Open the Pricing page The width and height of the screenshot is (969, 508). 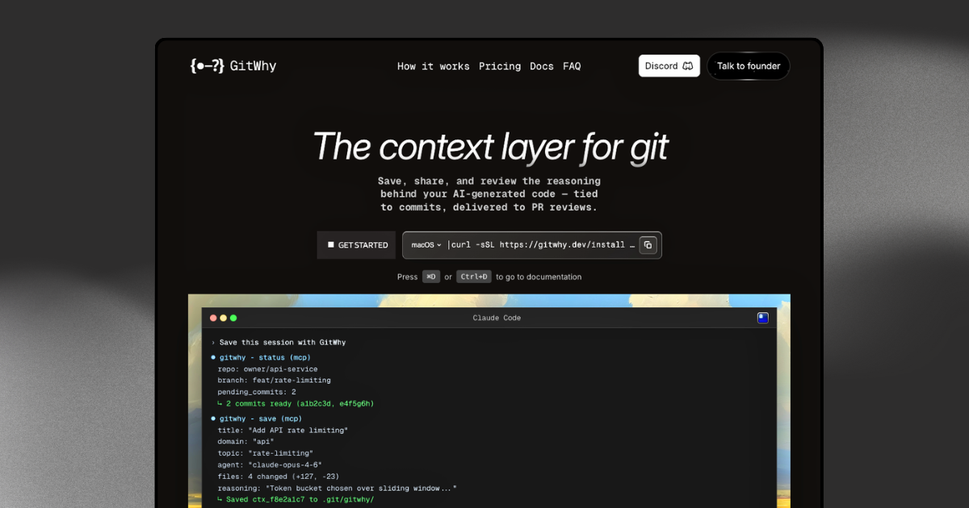coord(500,66)
